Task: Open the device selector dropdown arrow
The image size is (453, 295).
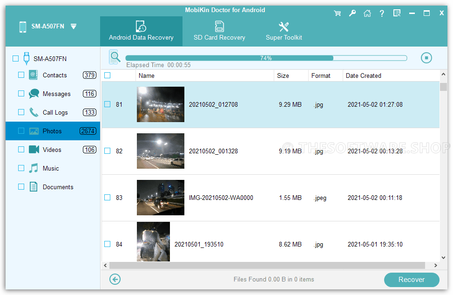Action: [x=74, y=27]
